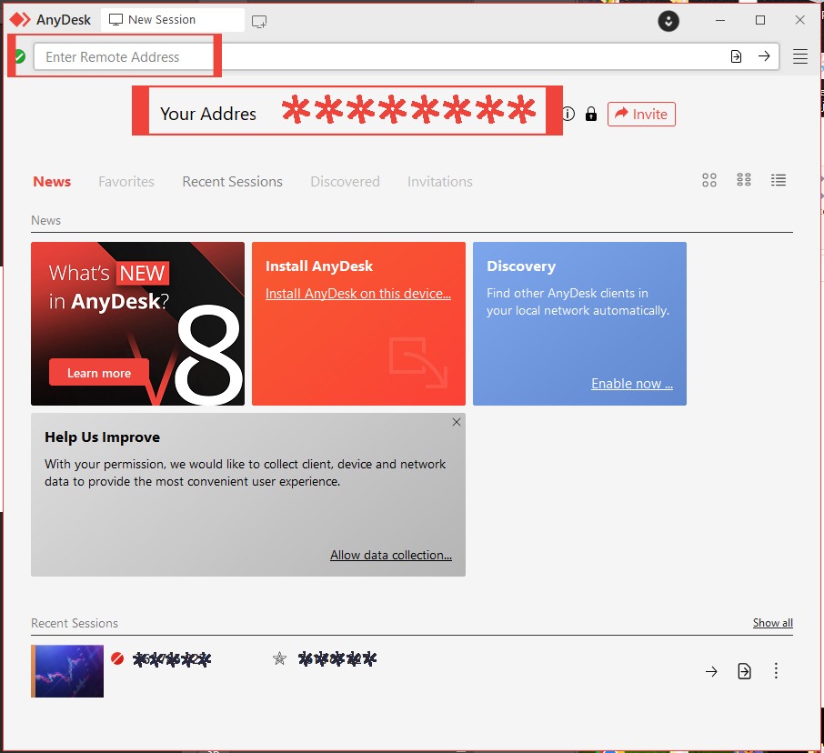Click the info icon beside Your Address

tap(568, 114)
